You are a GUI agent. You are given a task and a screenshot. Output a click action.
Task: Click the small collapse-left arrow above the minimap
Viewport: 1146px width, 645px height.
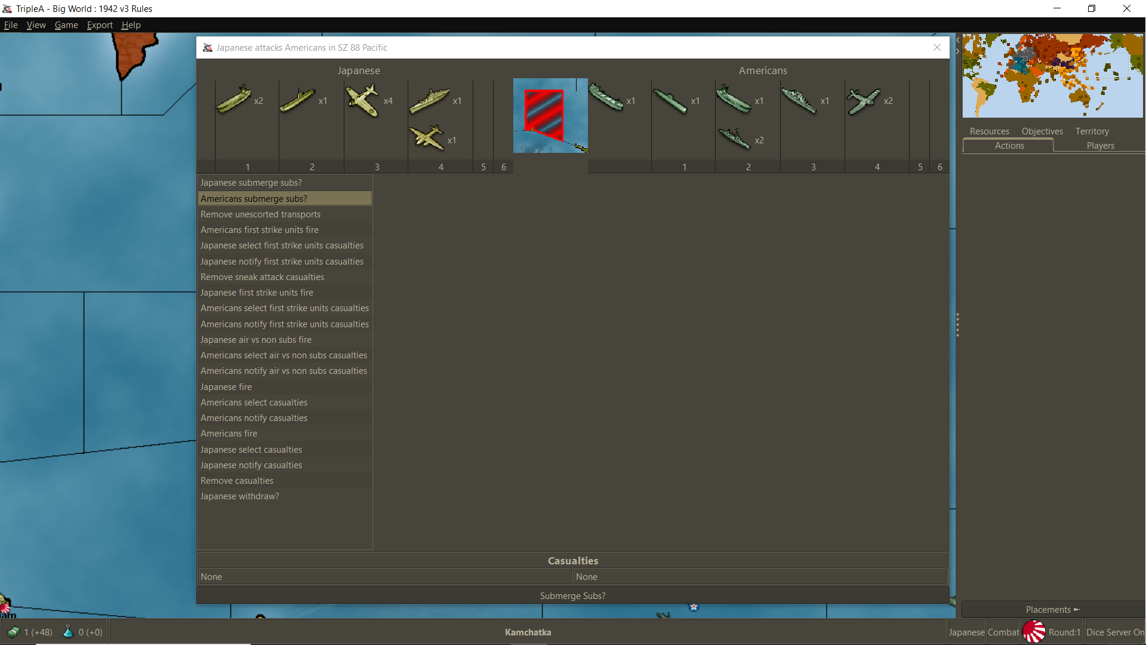957,40
